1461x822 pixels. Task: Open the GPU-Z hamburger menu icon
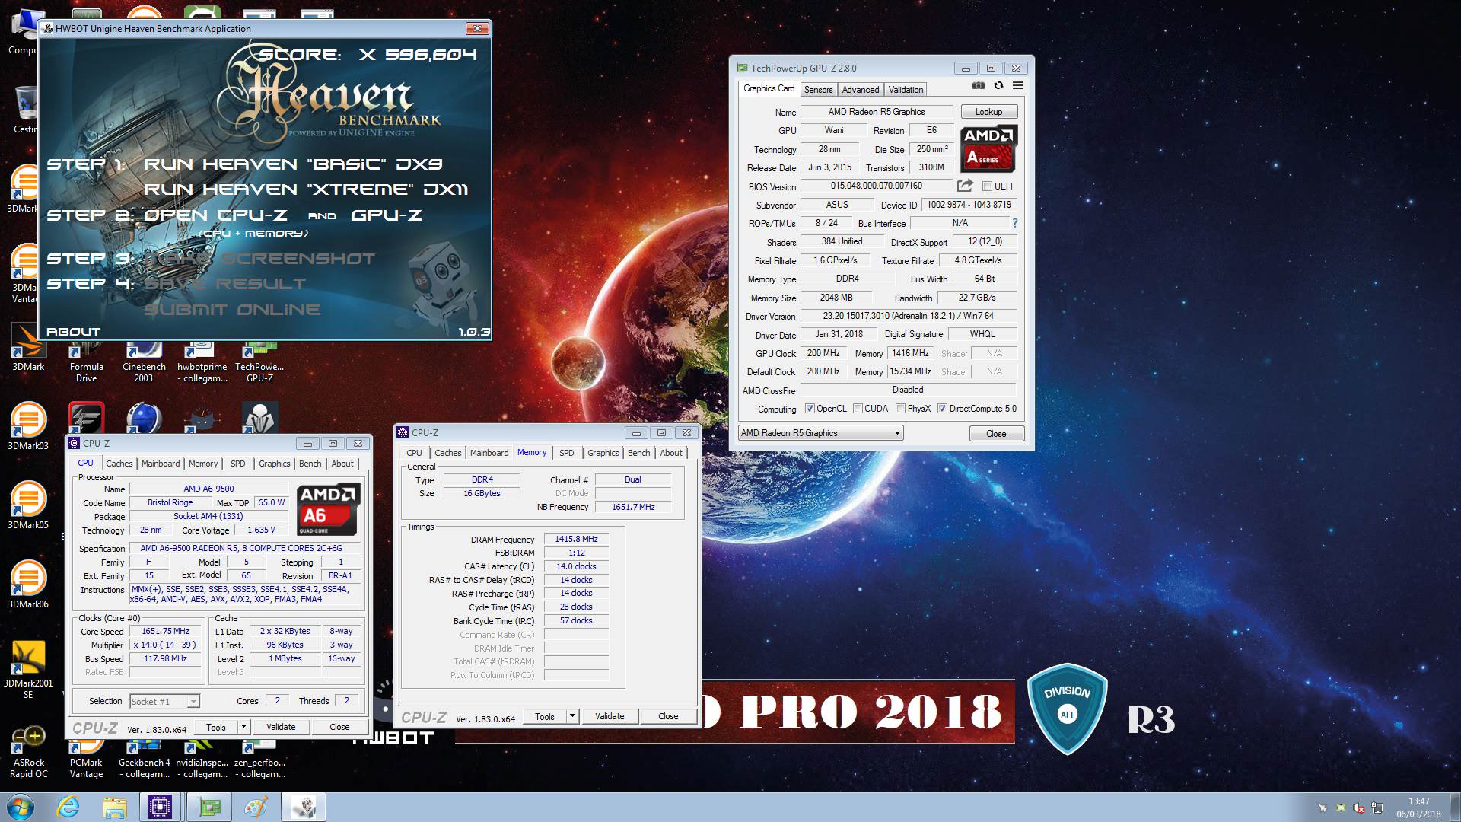click(x=1017, y=86)
